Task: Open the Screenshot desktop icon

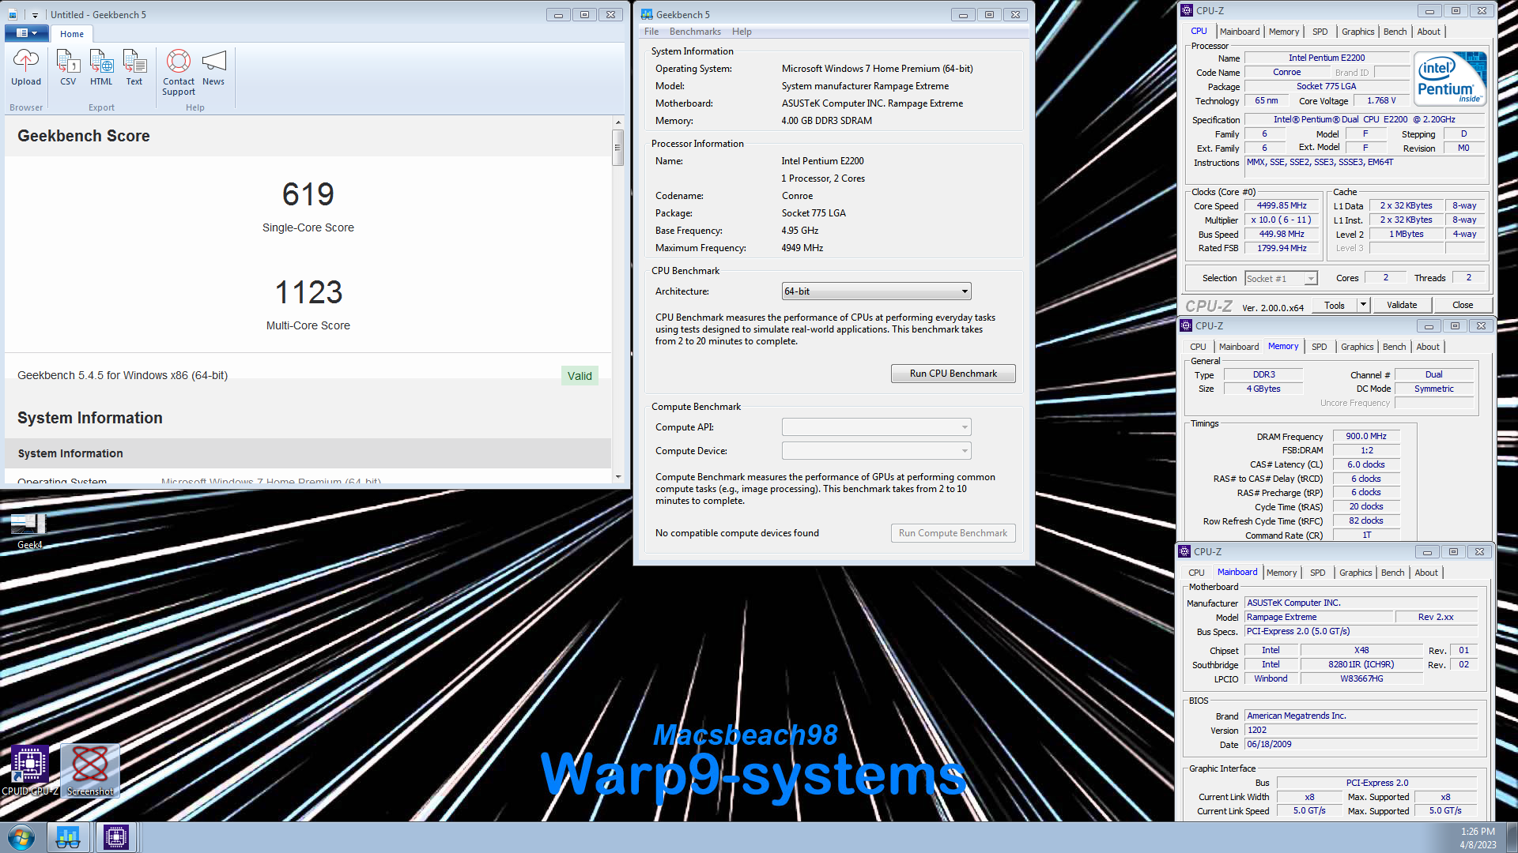Action: point(90,770)
